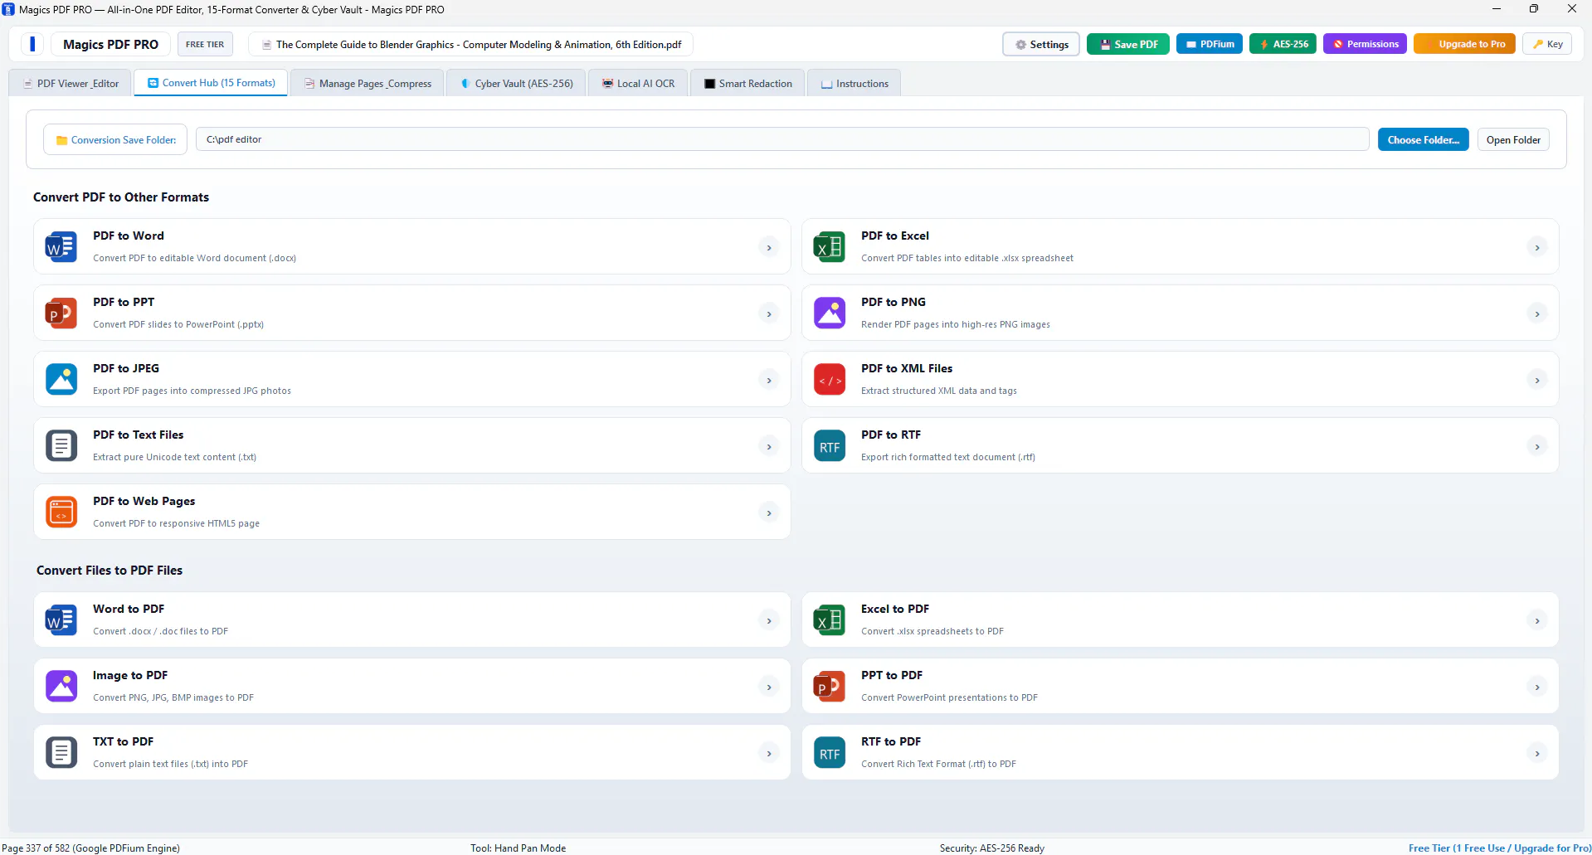Image resolution: width=1592 pixels, height=855 pixels.
Task: Click the Magics PDF PRO title text
Action: 110,44
